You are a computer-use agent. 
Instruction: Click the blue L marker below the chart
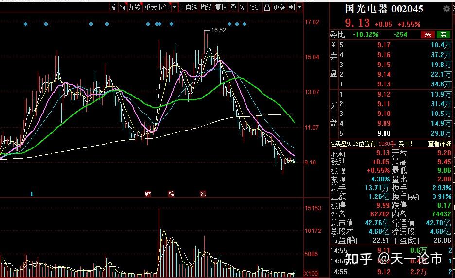point(33,194)
